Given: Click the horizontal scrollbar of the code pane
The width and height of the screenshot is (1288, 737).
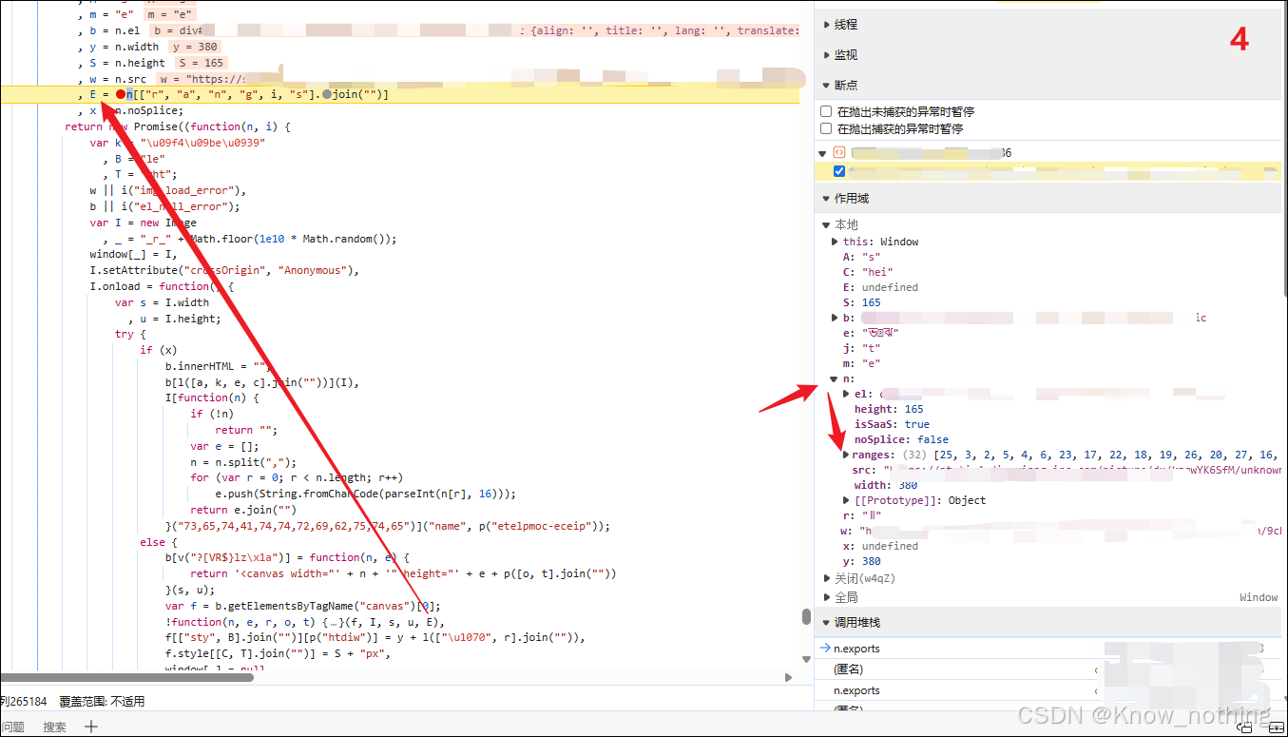Looking at the screenshot, I should click(x=126, y=677).
